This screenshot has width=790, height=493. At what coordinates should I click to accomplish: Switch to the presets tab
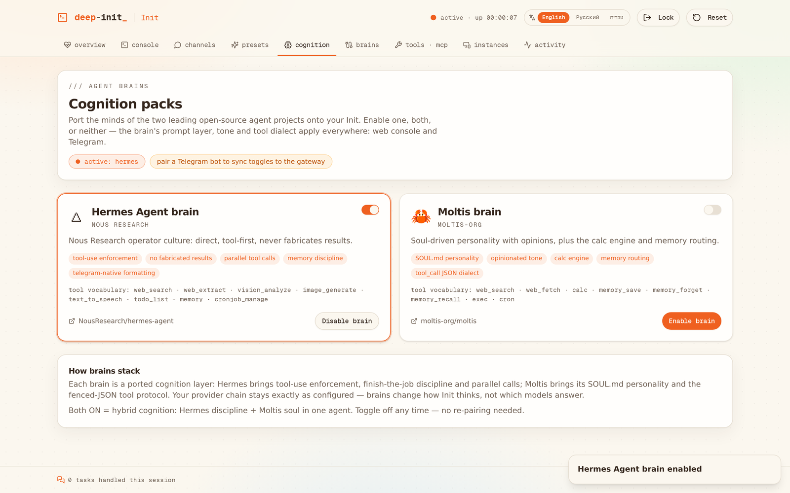(x=250, y=45)
